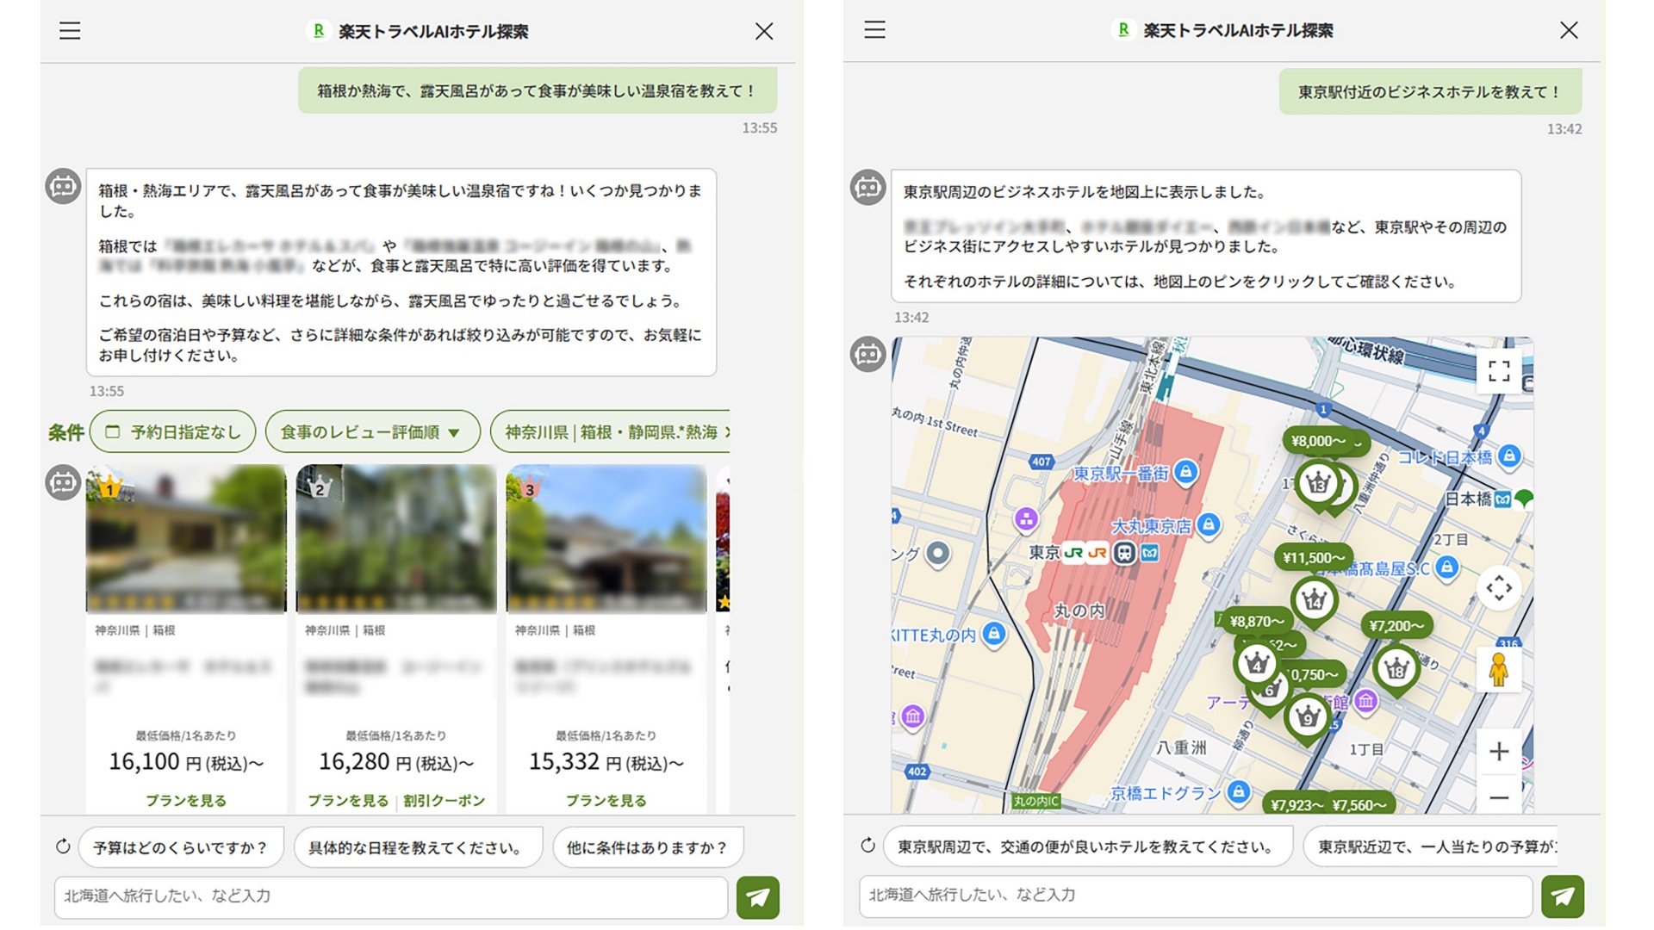The height and width of the screenshot is (930, 1654).
Task: Activate Street View with the pegman icon
Action: click(x=1501, y=669)
